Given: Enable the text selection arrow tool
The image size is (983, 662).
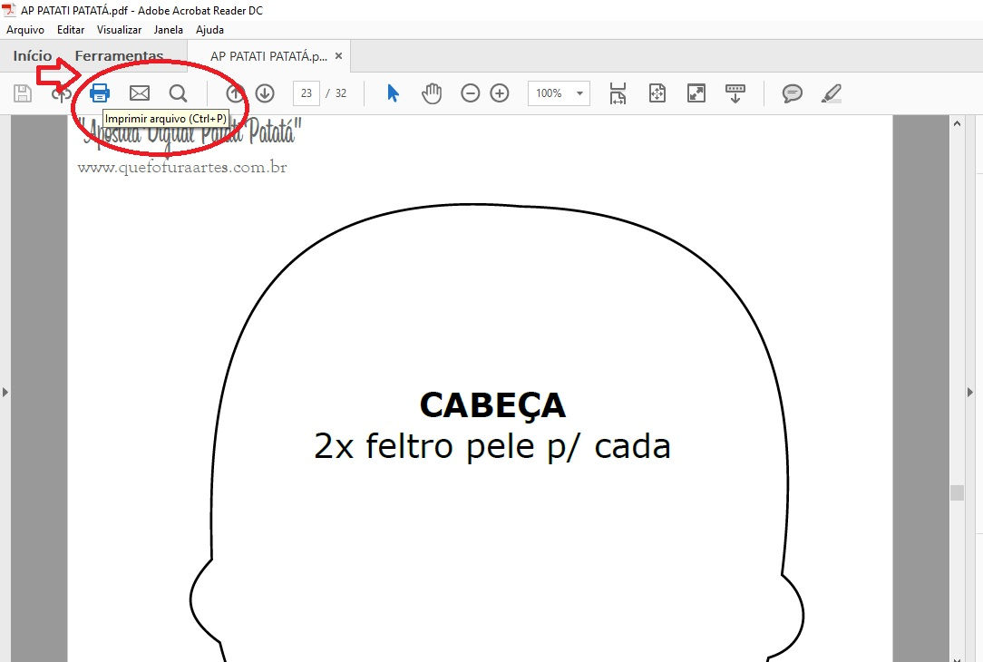Looking at the screenshot, I should pyautogui.click(x=392, y=92).
